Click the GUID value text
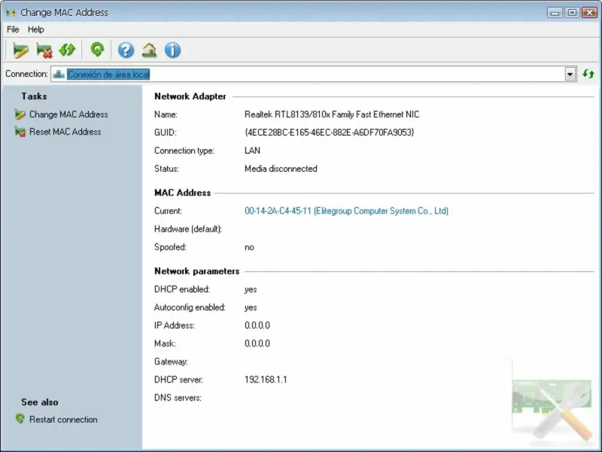The height and width of the screenshot is (452, 602). coord(329,133)
